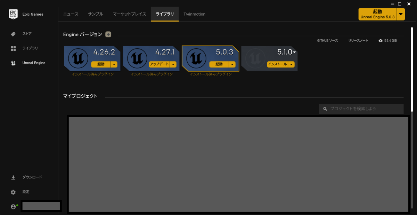Open インストール済みプラグイン under 5.0.3
This screenshot has height=215, width=417.
click(211, 74)
